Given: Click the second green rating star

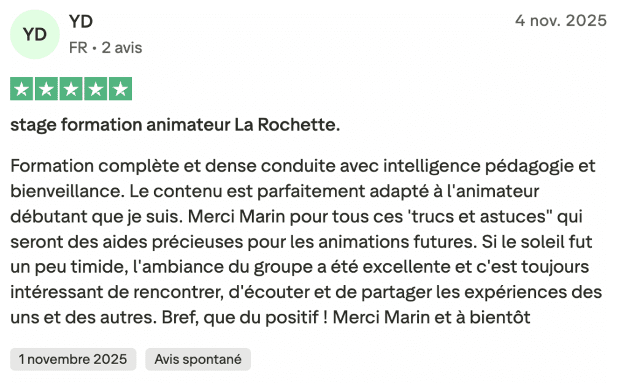Looking at the screenshot, I should pyautogui.click(x=47, y=89).
